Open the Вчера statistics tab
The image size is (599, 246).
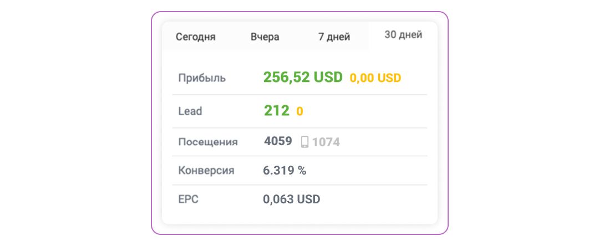(265, 37)
